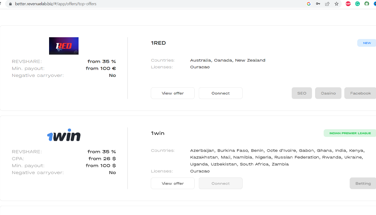Image resolution: width=376 pixels, height=215 pixels.
Task: Select the Facebook tag on 1RED
Action: point(360,93)
